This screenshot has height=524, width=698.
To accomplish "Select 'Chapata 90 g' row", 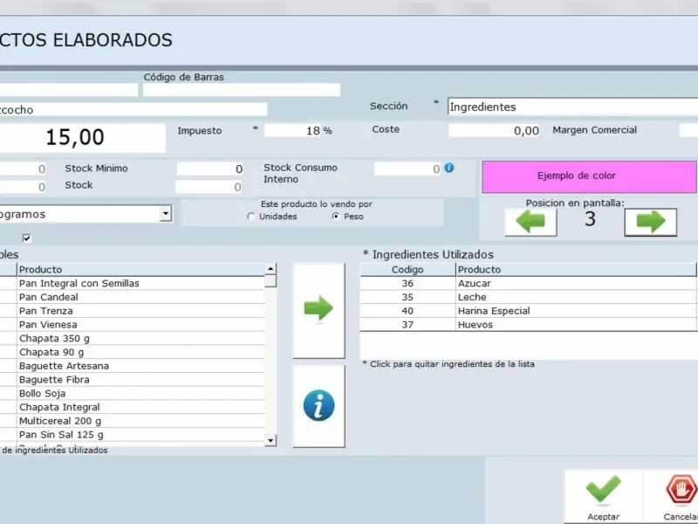I will pyautogui.click(x=132, y=353).
